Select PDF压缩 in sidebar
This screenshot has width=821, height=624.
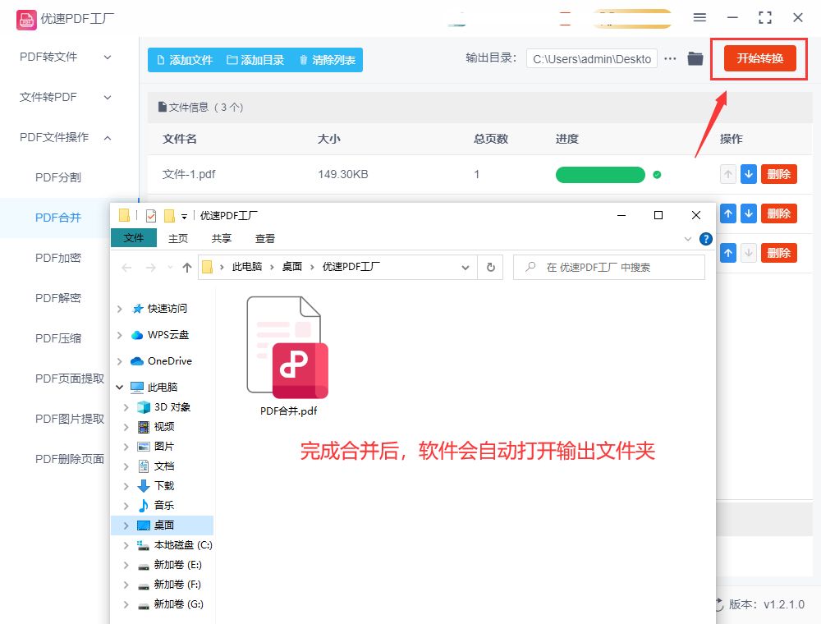(58, 339)
